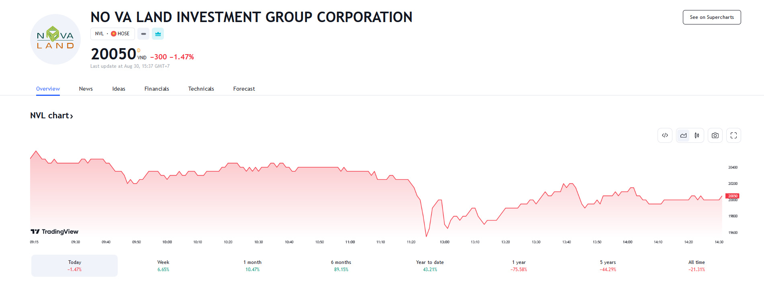Image resolution: width=764 pixels, height=294 pixels.
Task: Open the Forecast tab
Action: coord(244,89)
